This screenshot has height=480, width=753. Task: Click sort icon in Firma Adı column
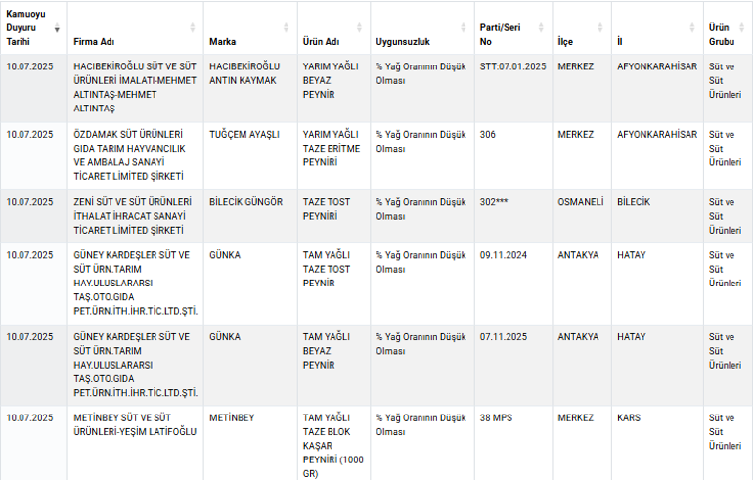pyautogui.click(x=192, y=27)
